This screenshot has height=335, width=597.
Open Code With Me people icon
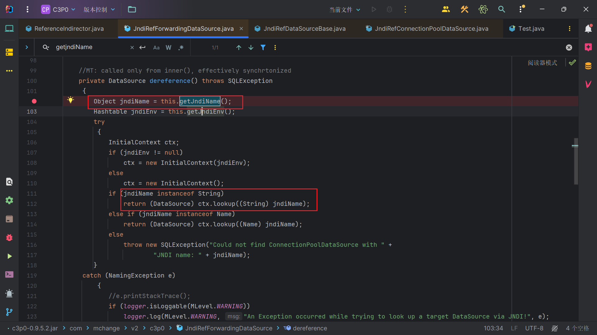(x=446, y=9)
